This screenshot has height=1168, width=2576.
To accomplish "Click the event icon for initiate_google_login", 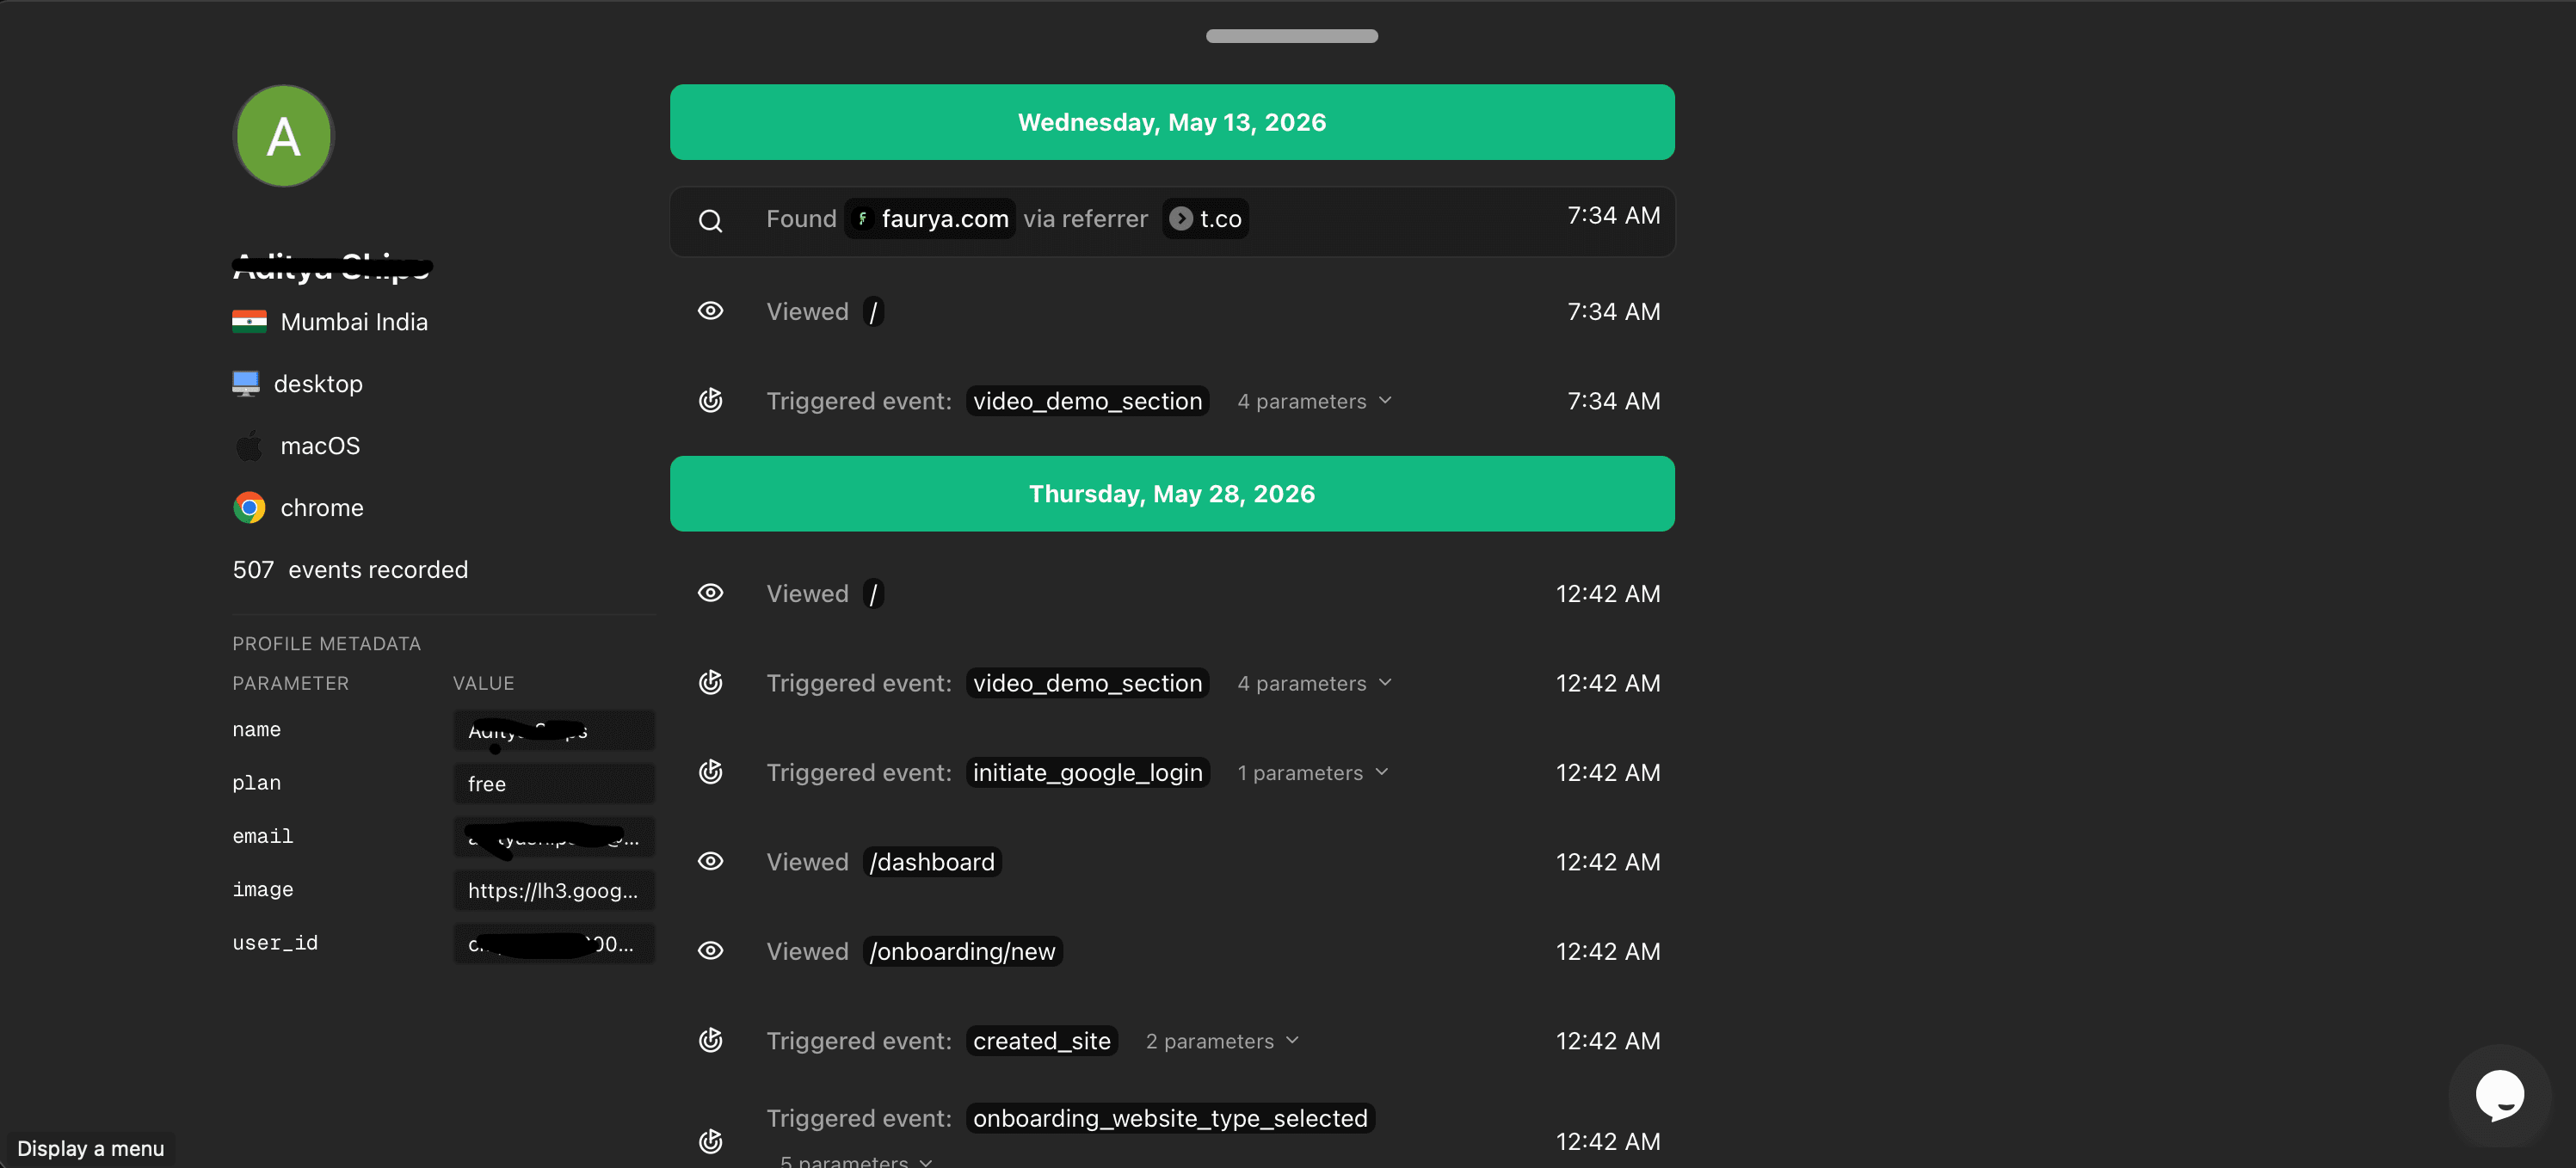I will [710, 772].
